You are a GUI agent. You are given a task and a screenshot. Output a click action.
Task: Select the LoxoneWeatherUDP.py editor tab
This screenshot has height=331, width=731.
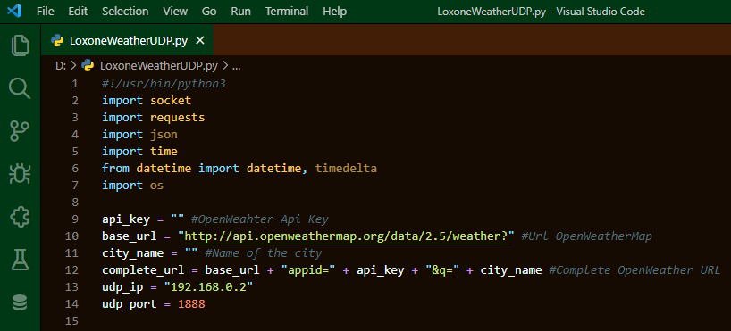(x=127, y=40)
